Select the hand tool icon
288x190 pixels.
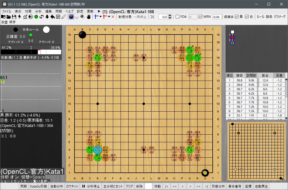[x=89, y=17]
